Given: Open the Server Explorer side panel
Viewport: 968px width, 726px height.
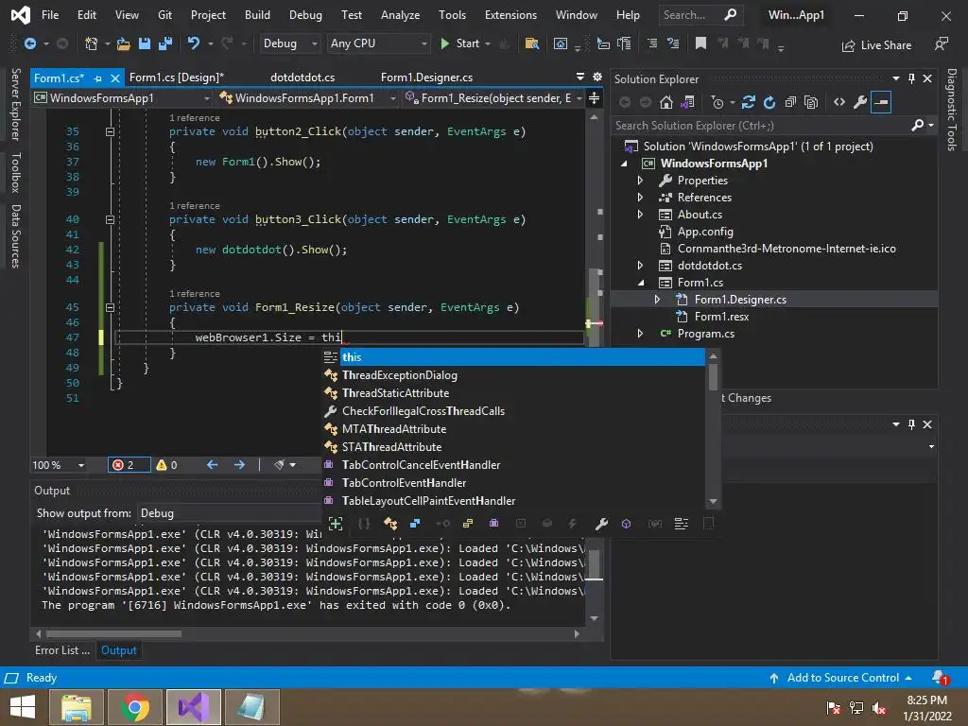Looking at the screenshot, I should pos(15,104).
